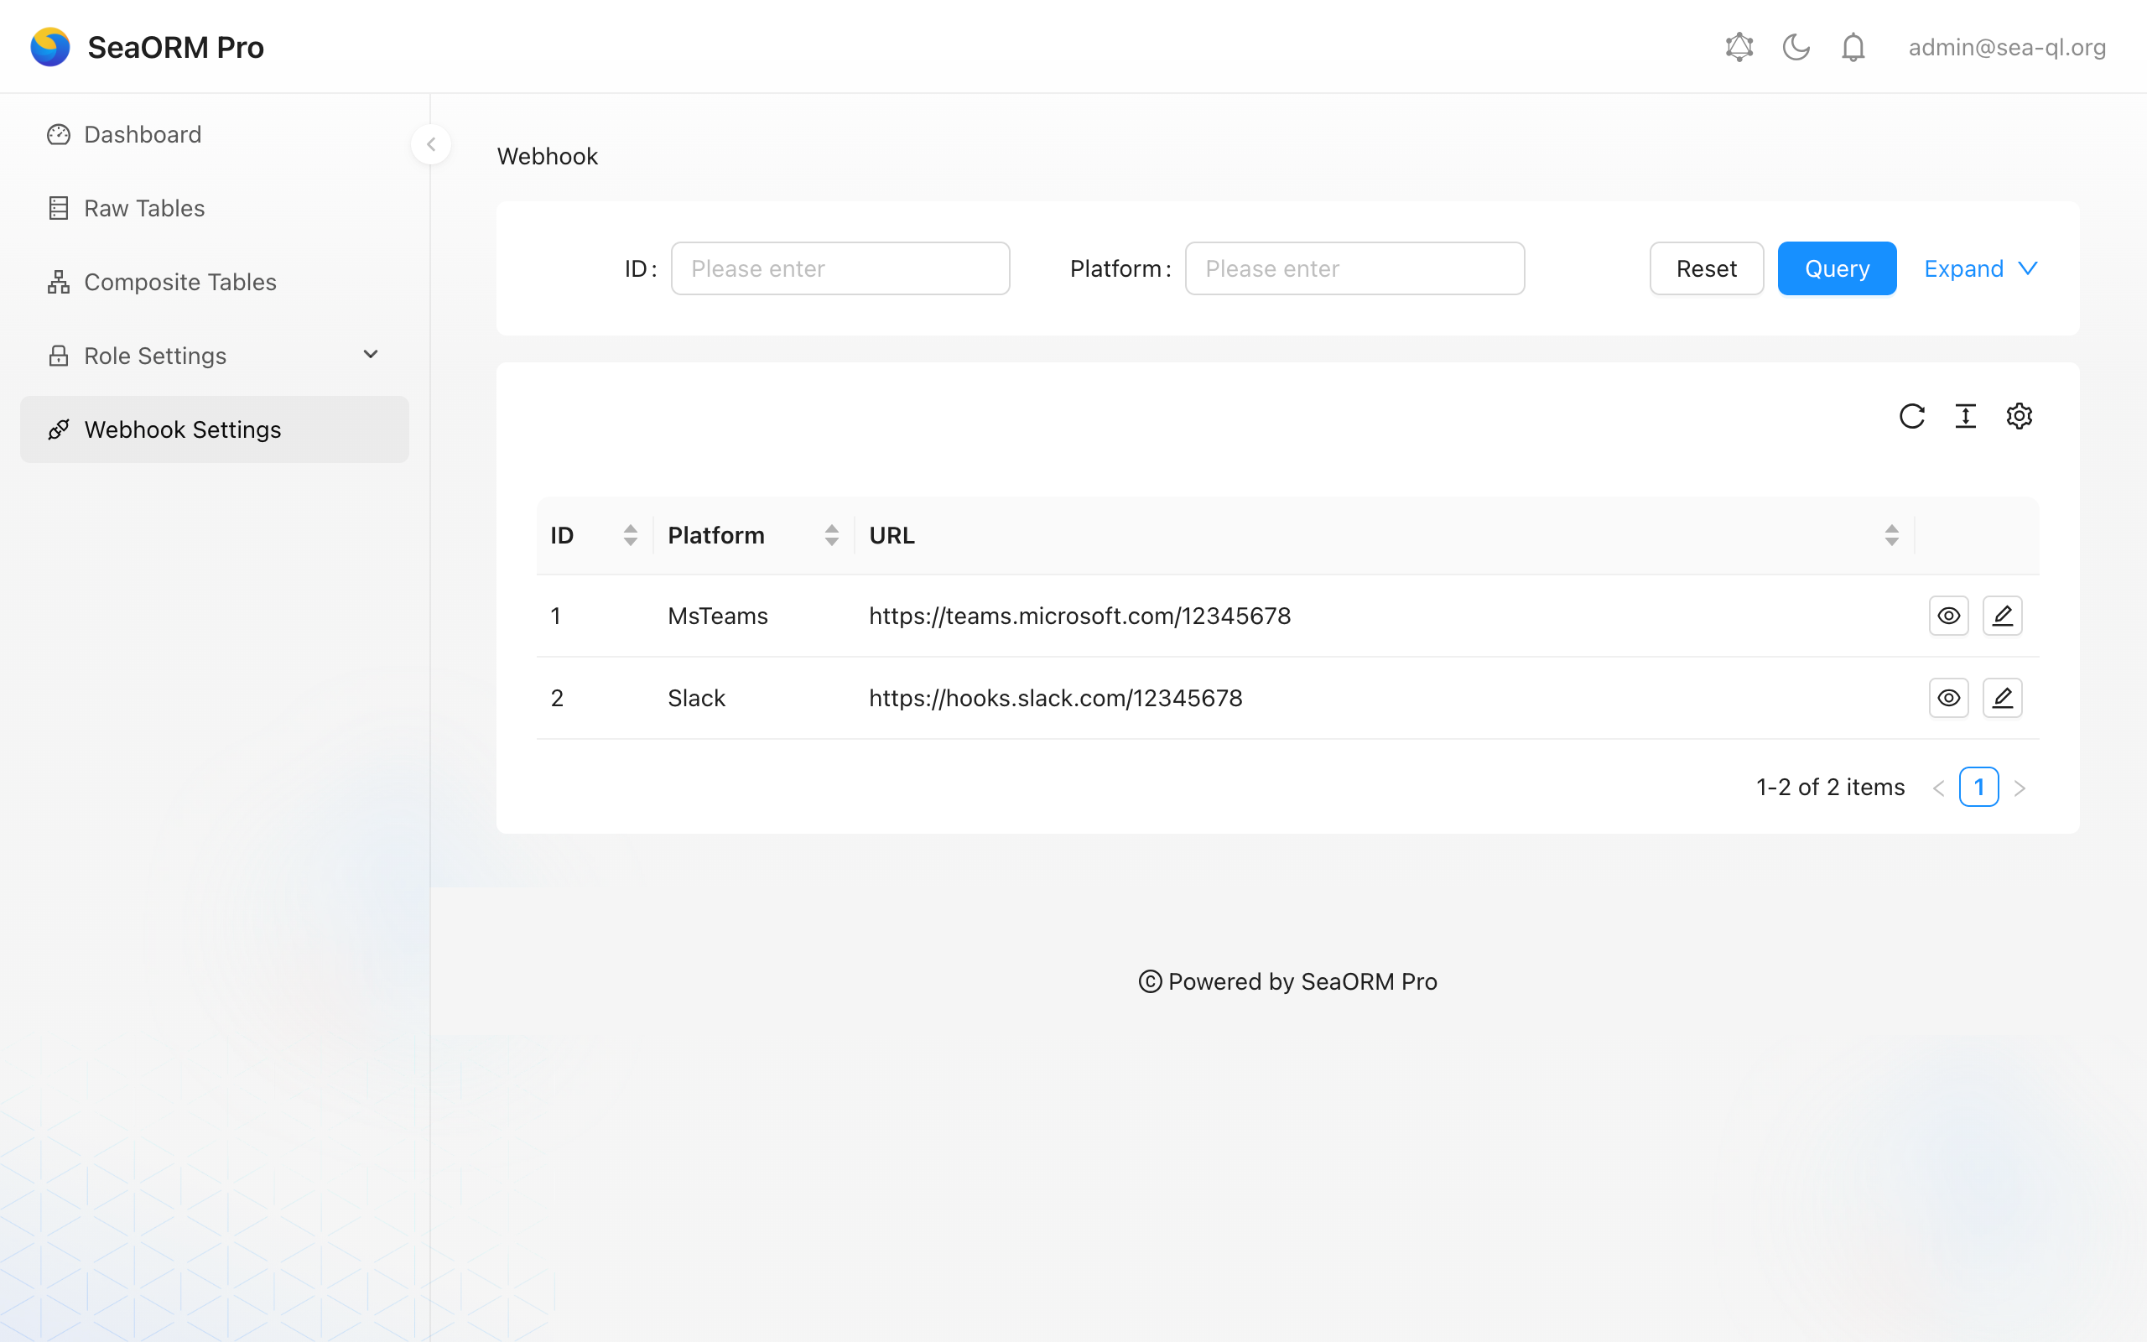Viewport: 2147px width, 1342px height.
Task: View details of the MsTeams webhook
Action: coord(1948,616)
